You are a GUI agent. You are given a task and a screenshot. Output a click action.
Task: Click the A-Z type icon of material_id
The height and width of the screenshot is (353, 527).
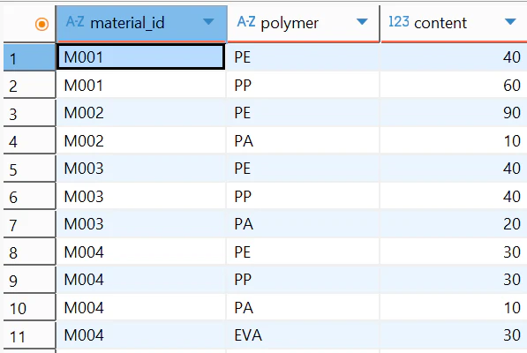coord(75,22)
